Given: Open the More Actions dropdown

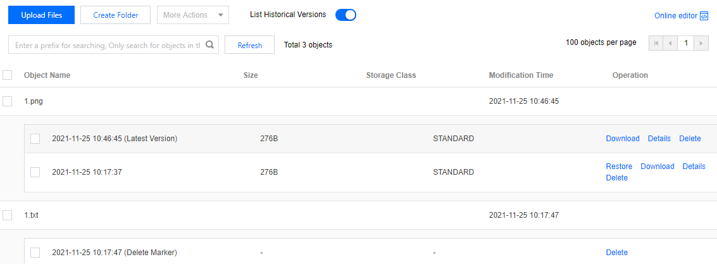Looking at the screenshot, I should [193, 15].
